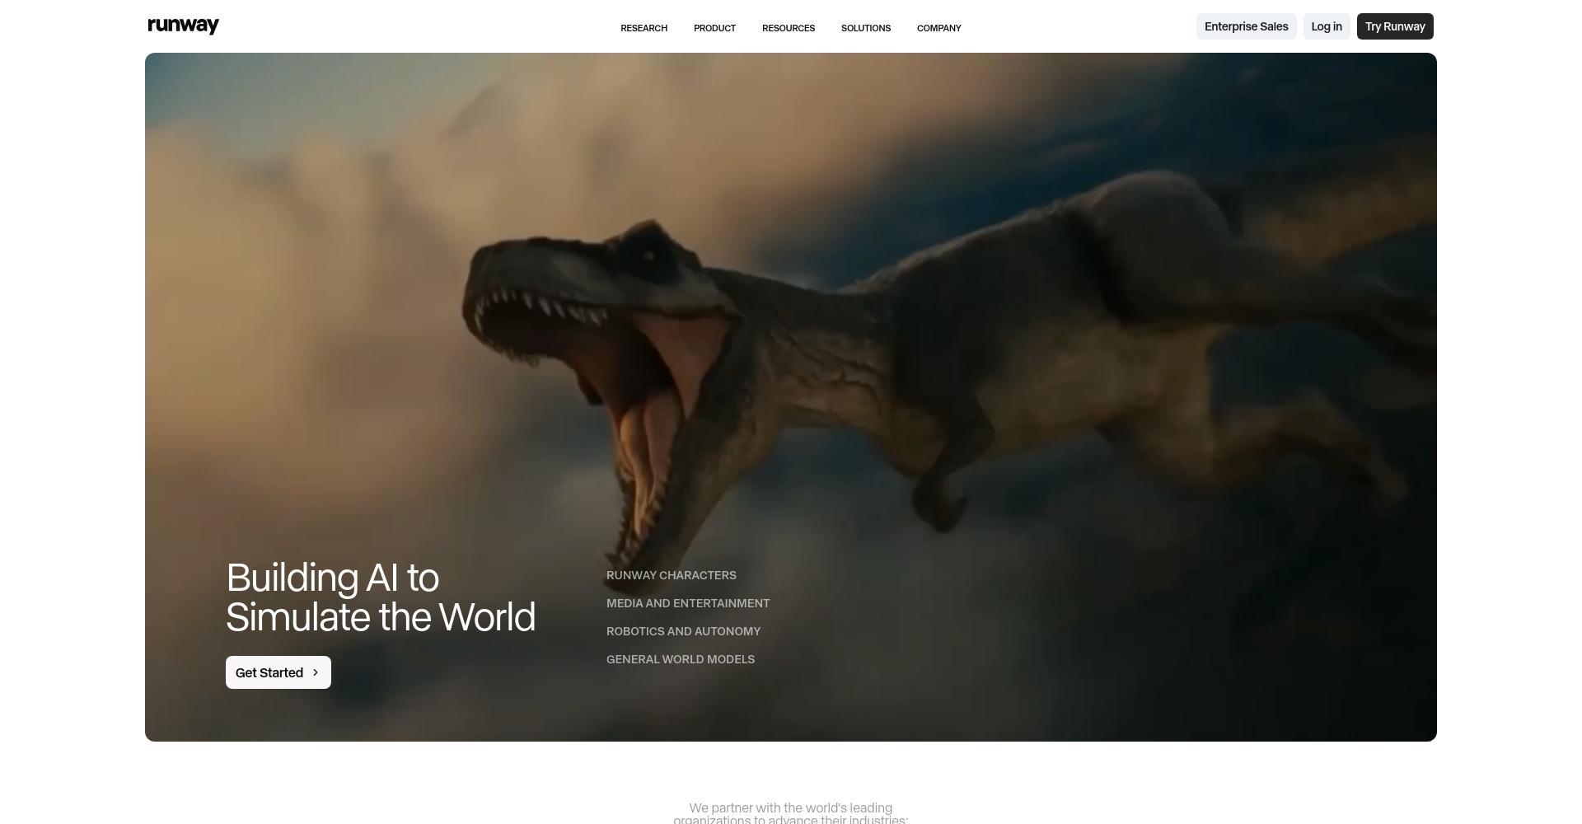Viewport: 1582px width, 824px height.
Task: Open the Company menu item
Action: tap(938, 28)
